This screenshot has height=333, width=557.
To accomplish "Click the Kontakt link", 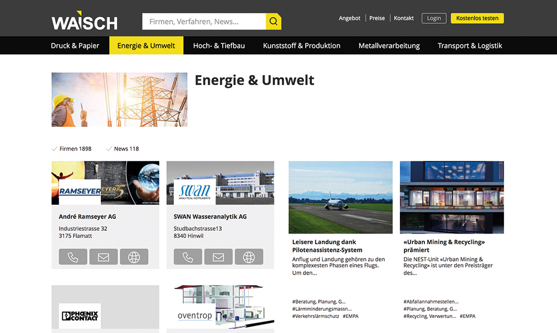I will [403, 18].
